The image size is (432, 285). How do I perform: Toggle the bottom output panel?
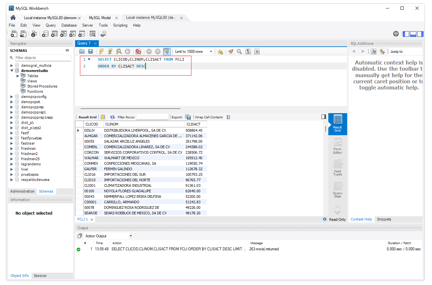coord(413,34)
